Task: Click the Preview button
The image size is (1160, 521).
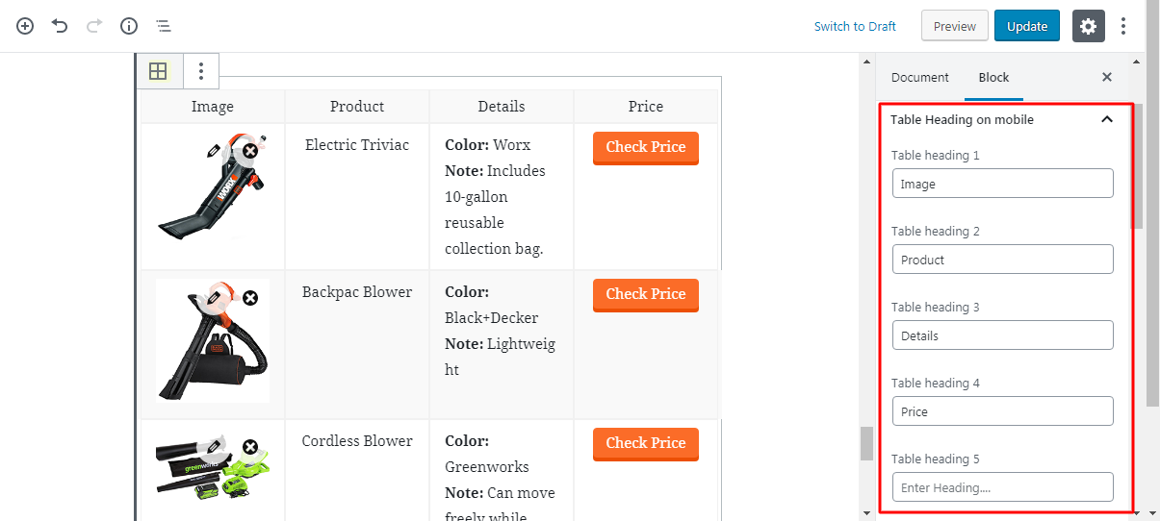Action: 954,26
